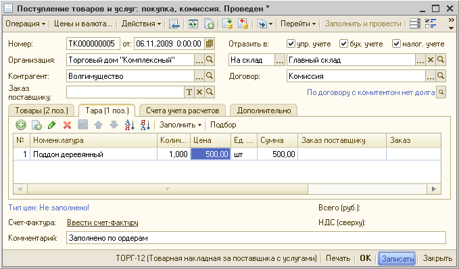This screenshot has width=459, height=269.
Task: Click the move row up arrow
Action: (x=99, y=125)
